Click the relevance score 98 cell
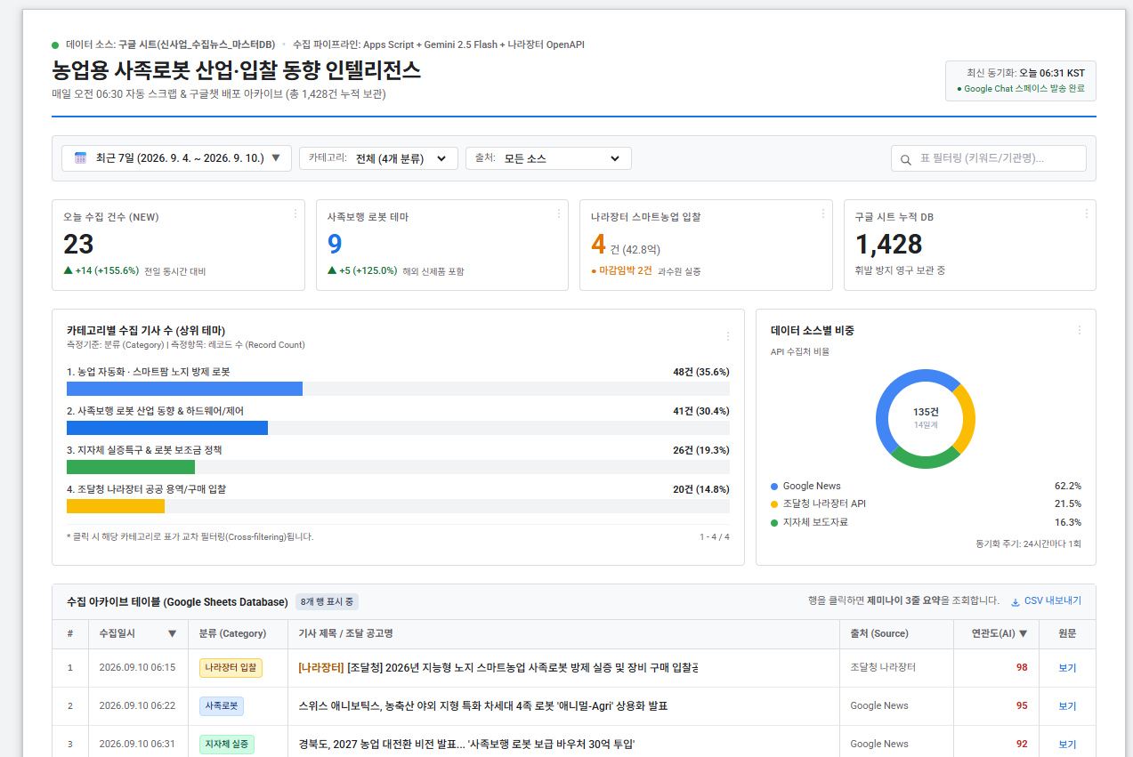 [x=1022, y=668]
